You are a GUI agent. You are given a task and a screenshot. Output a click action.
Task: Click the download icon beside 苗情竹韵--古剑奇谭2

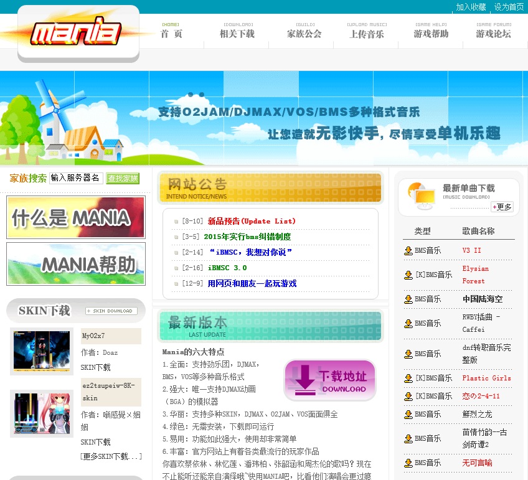pos(408,438)
